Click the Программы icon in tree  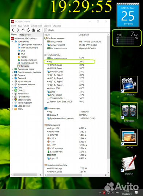click(16, 97)
